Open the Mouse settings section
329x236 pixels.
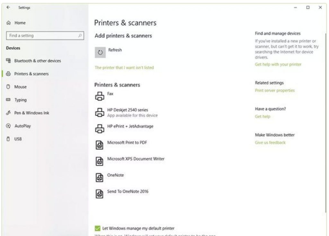tap(19, 87)
